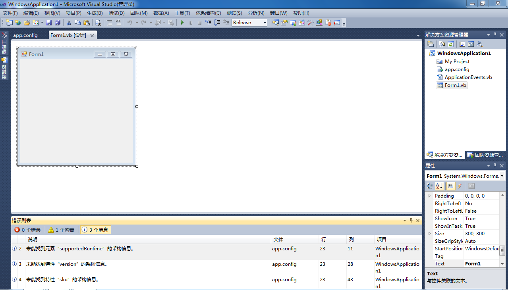Expand the Padding property
Image resolution: width=508 pixels, height=290 pixels.
(x=429, y=196)
